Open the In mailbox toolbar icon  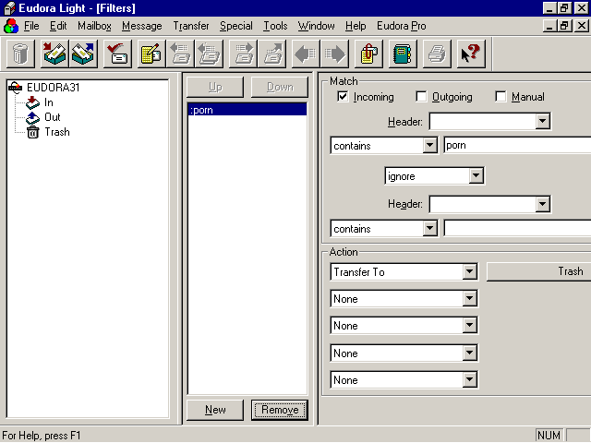55,54
